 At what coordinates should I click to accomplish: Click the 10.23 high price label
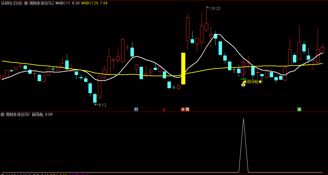(x=215, y=8)
